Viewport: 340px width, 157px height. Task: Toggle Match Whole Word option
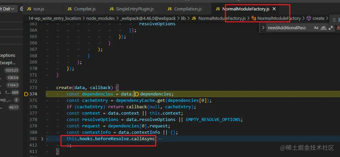click(323, 28)
